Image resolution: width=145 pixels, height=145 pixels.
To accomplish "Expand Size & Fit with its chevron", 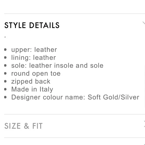I will click(144, 124).
